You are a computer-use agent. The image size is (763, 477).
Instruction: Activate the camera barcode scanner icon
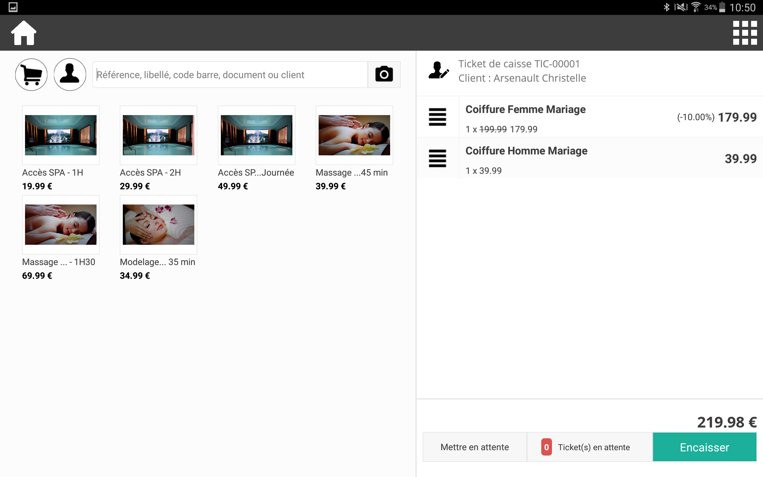384,75
